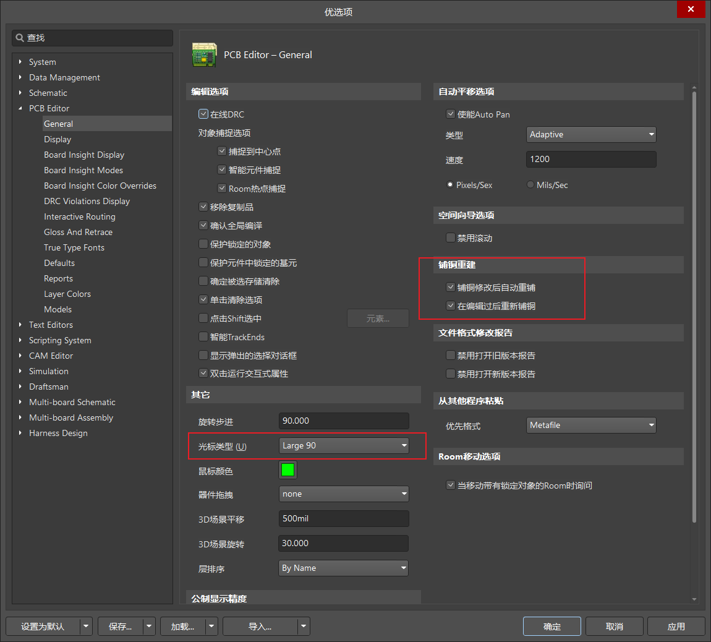
Task: Open DRC Violations Display page
Action: coord(87,201)
